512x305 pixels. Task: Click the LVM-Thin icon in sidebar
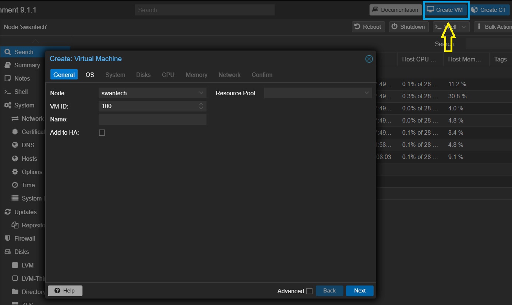[15, 278]
